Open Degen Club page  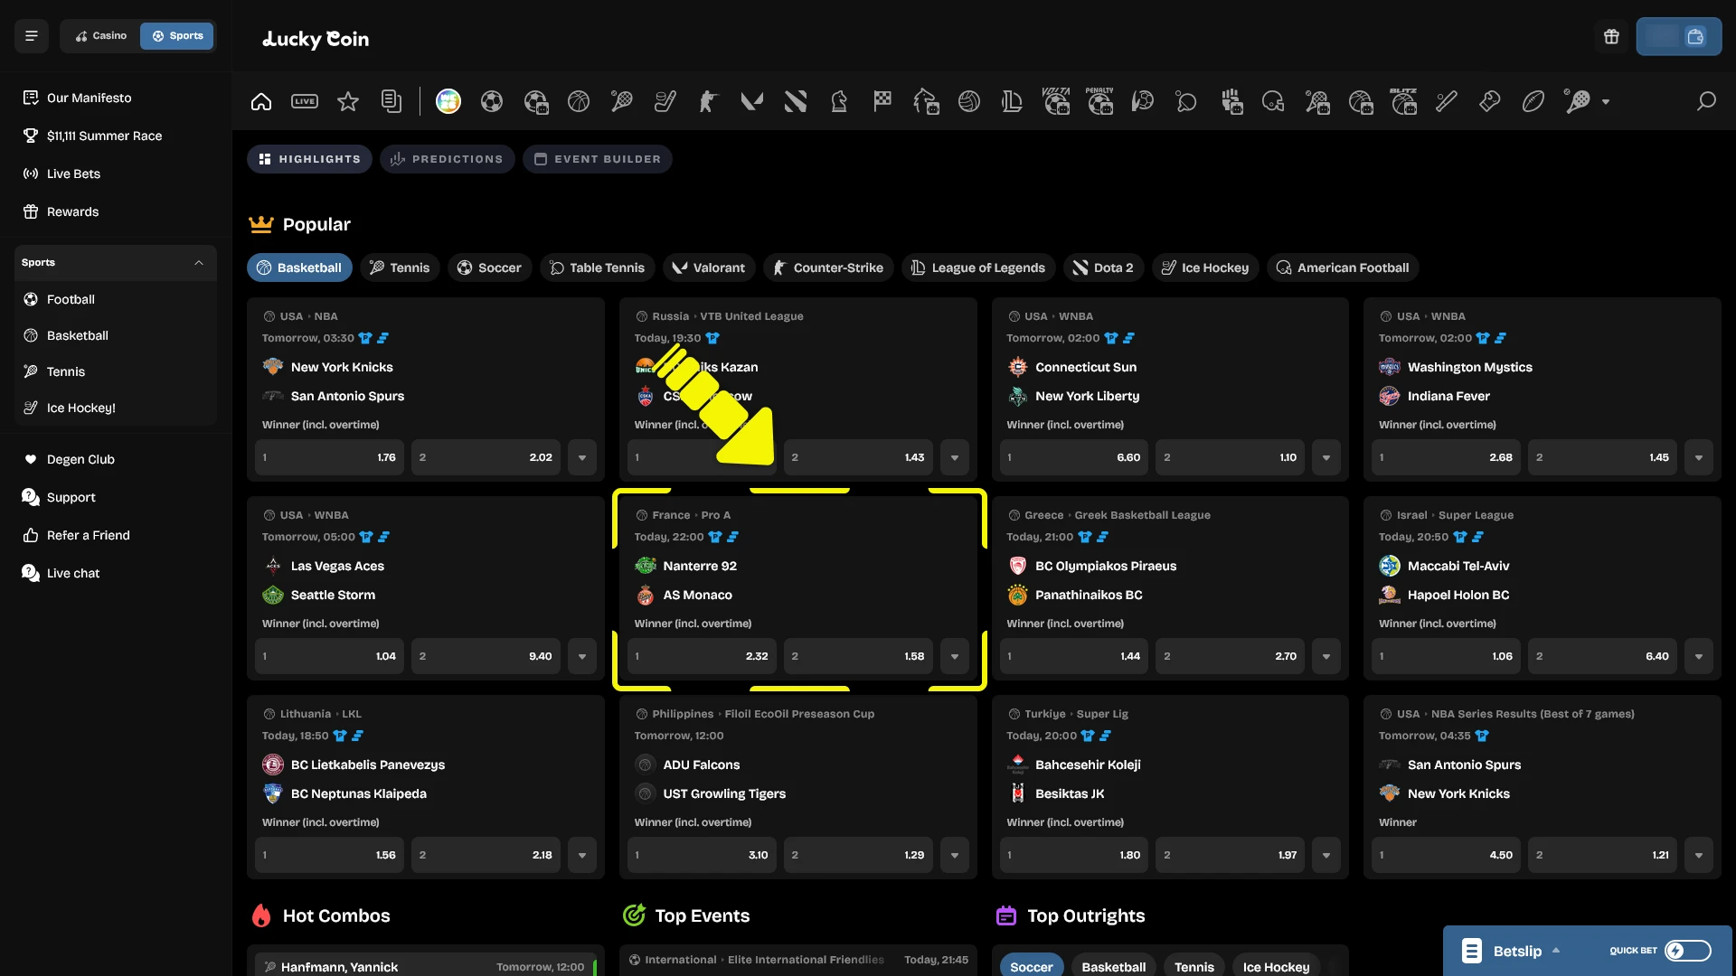pos(80,459)
